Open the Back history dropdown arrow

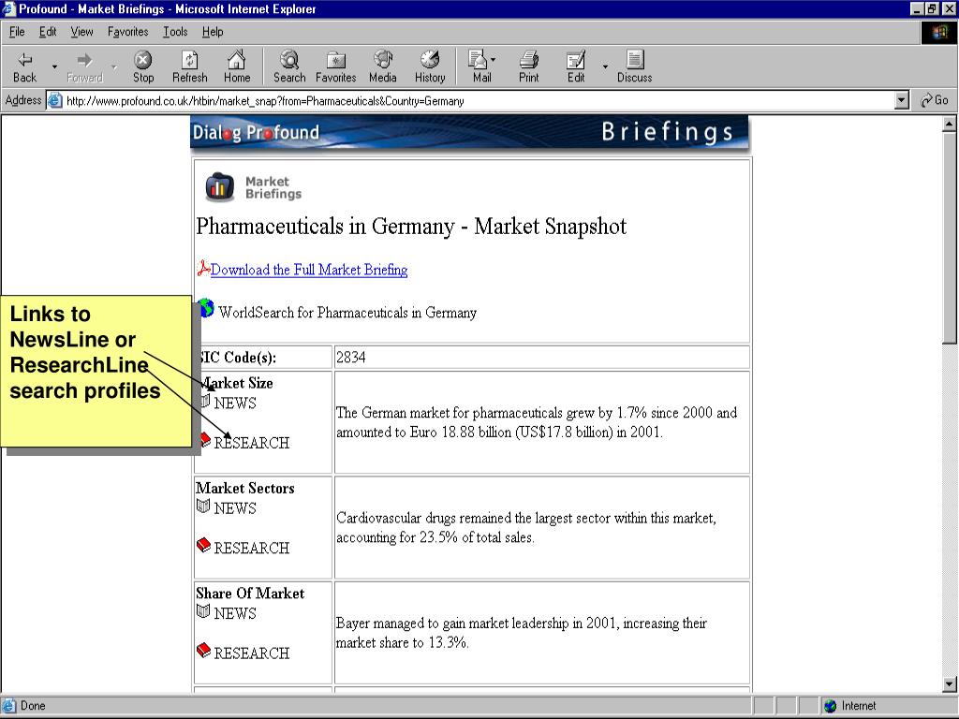tap(54, 66)
